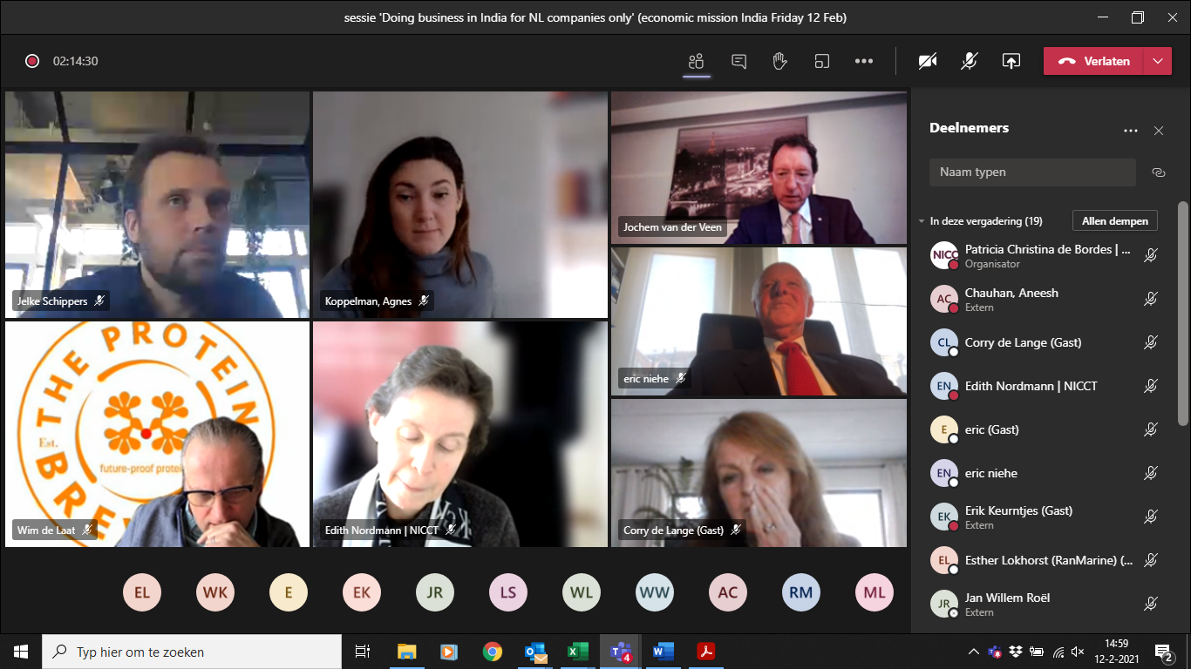Click the Verlaten leave button

(x=1095, y=61)
